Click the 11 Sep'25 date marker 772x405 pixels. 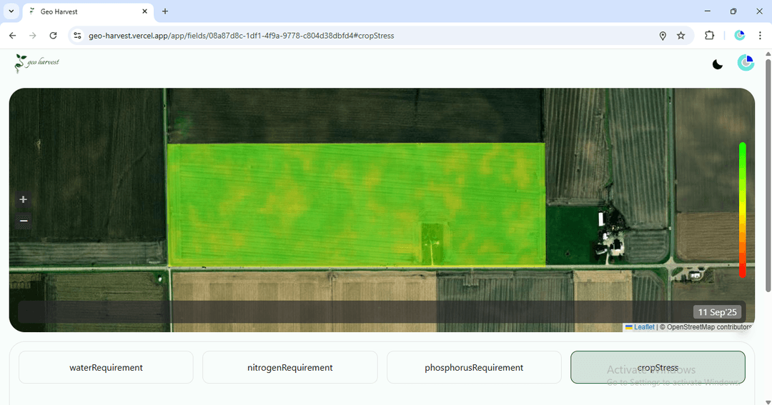[717, 312]
